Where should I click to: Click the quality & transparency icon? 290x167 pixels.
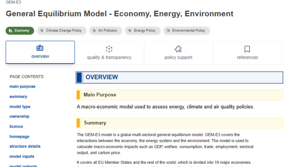pos(109,49)
